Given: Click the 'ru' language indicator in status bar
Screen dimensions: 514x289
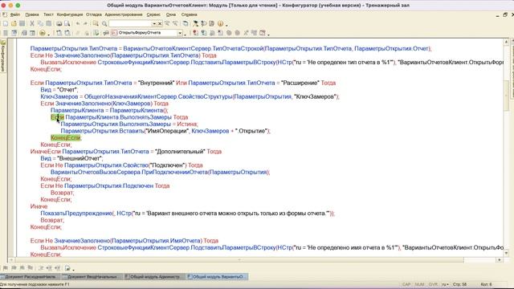Looking at the screenshot, I should pos(445,284).
